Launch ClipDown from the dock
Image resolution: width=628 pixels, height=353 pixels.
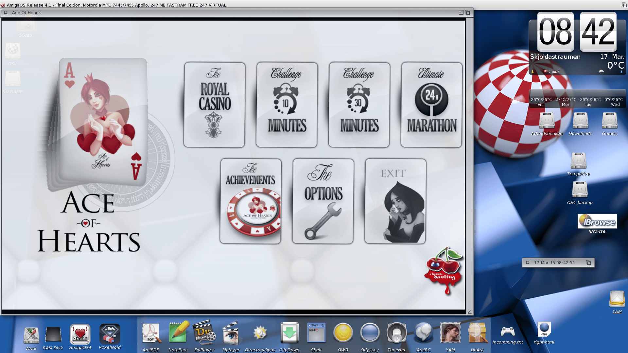289,333
